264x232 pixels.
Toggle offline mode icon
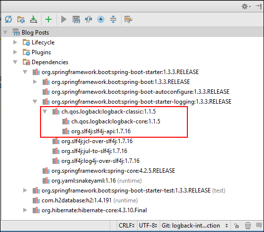(88, 19)
